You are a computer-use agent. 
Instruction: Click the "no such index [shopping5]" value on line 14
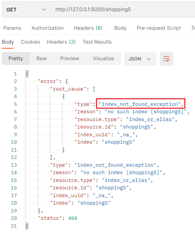click(122, 173)
